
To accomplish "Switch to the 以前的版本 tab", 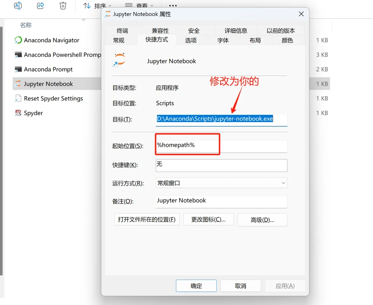I will point(281,30).
